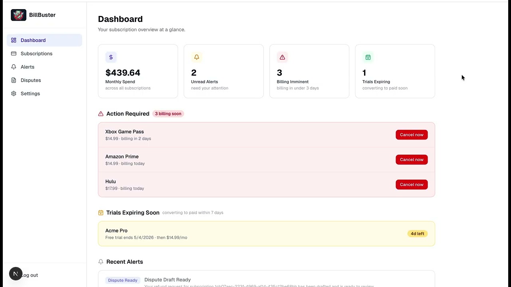Click the Disputes document icon in sidebar
This screenshot has width=511, height=287.
pyautogui.click(x=14, y=80)
